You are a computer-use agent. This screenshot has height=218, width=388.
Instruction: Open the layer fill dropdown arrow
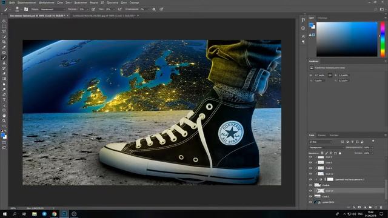[x=372, y=153]
